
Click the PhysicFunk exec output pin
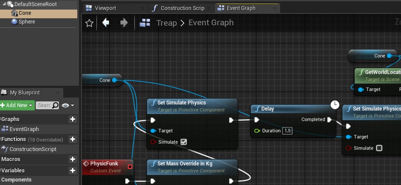click(127, 181)
